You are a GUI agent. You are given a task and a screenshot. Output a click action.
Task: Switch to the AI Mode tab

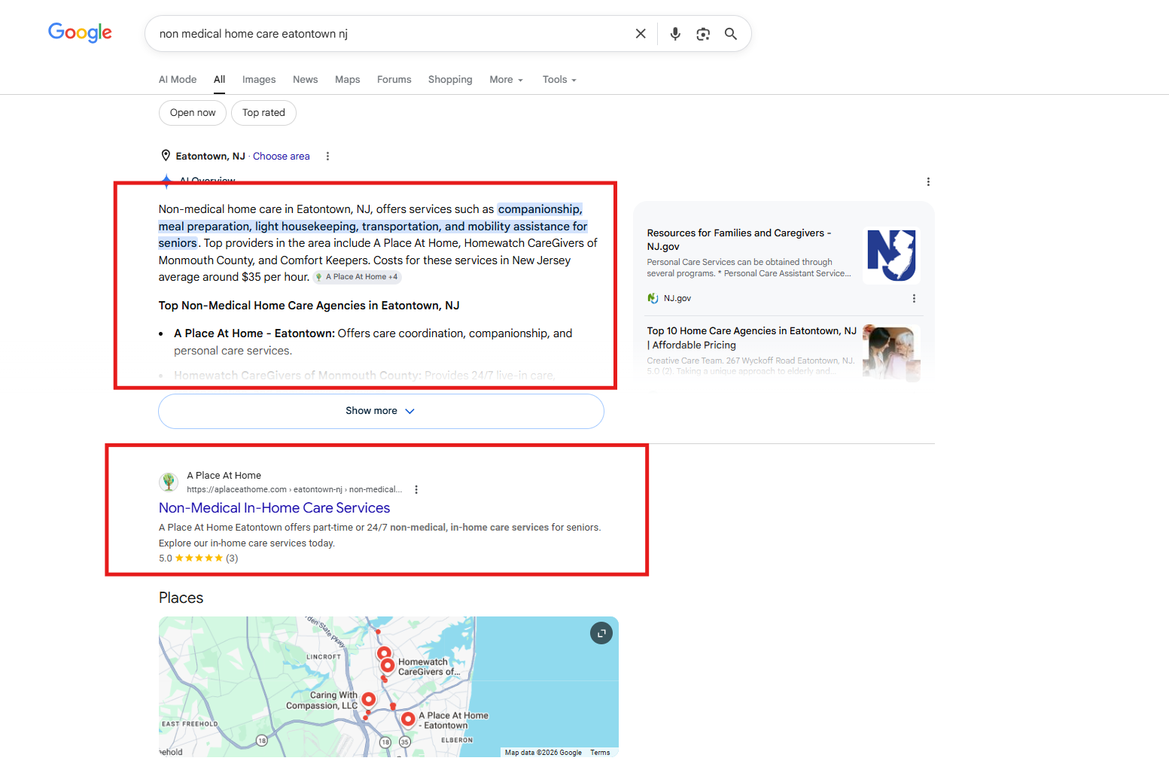[x=178, y=80]
